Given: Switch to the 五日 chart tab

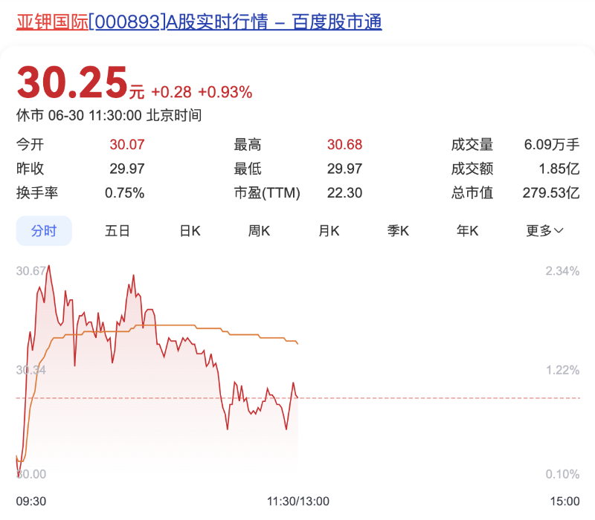Looking at the screenshot, I should click(118, 230).
